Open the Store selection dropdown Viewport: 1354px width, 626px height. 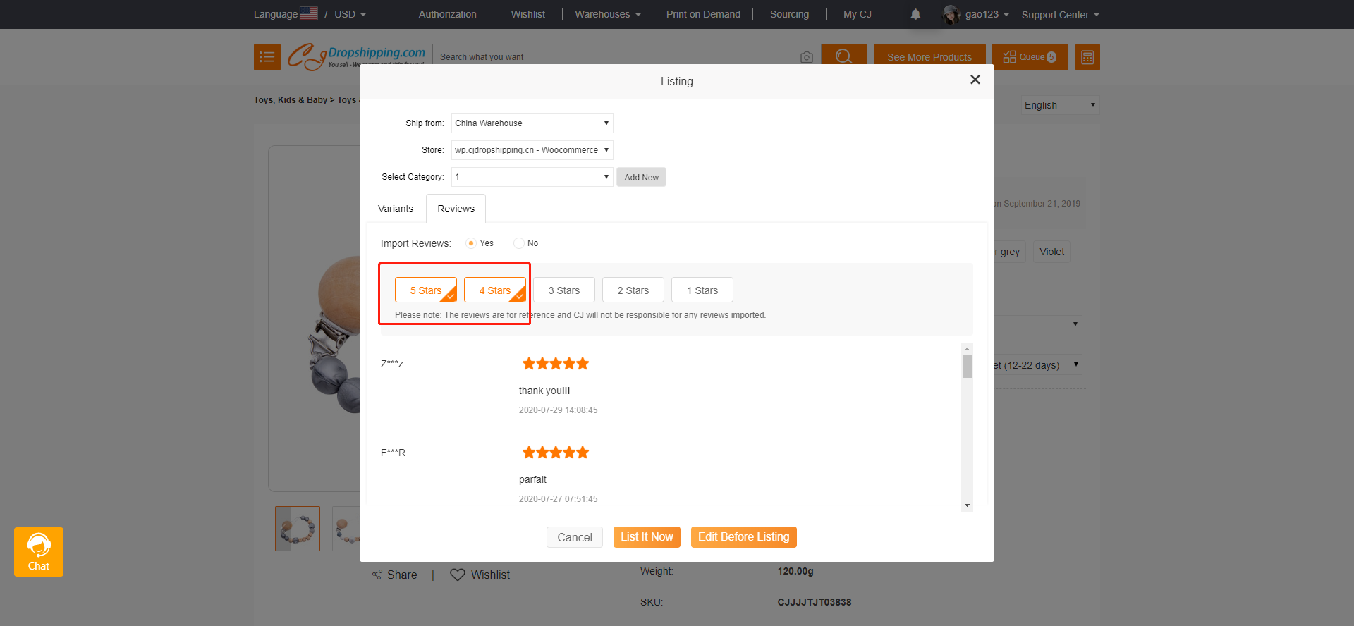[532, 150]
